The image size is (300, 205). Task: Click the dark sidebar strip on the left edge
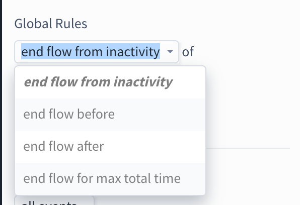(1, 102)
